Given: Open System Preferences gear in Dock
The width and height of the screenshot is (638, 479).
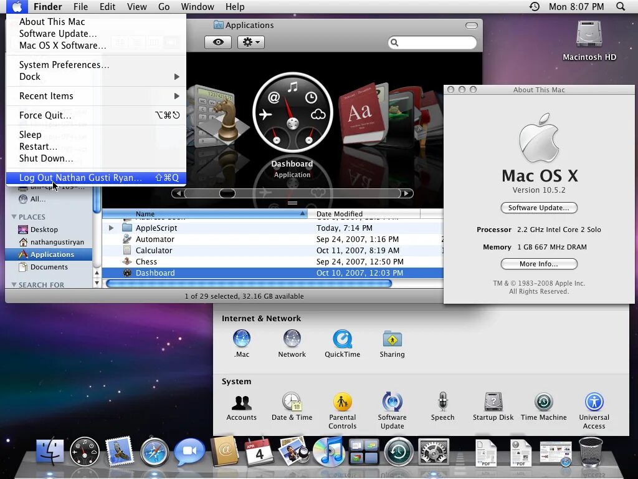Looking at the screenshot, I should pos(434,452).
